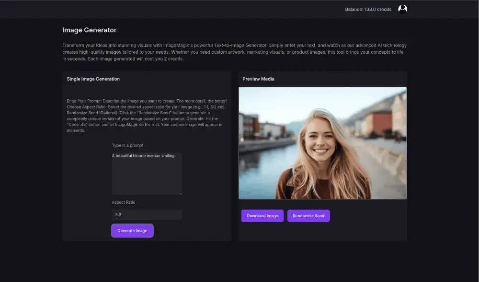This screenshot has width=479, height=282.
Task: Grab the prompt box resize handle
Action: tap(180, 193)
